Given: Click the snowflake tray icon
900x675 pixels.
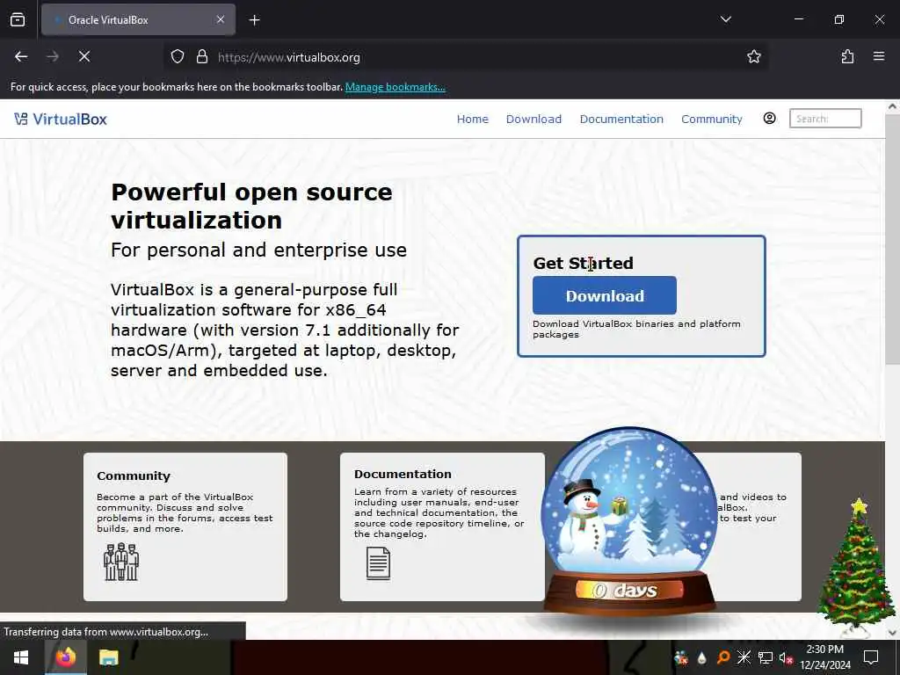Looking at the screenshot, I should click(744, 657).
